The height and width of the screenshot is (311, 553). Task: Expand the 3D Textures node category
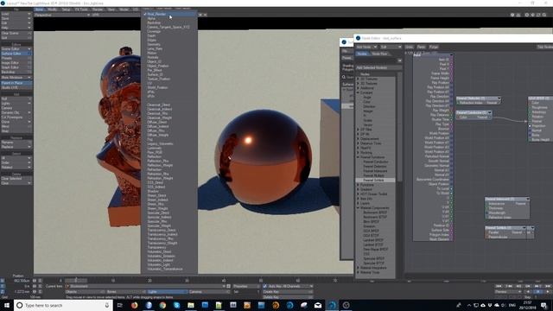point(358,84)
